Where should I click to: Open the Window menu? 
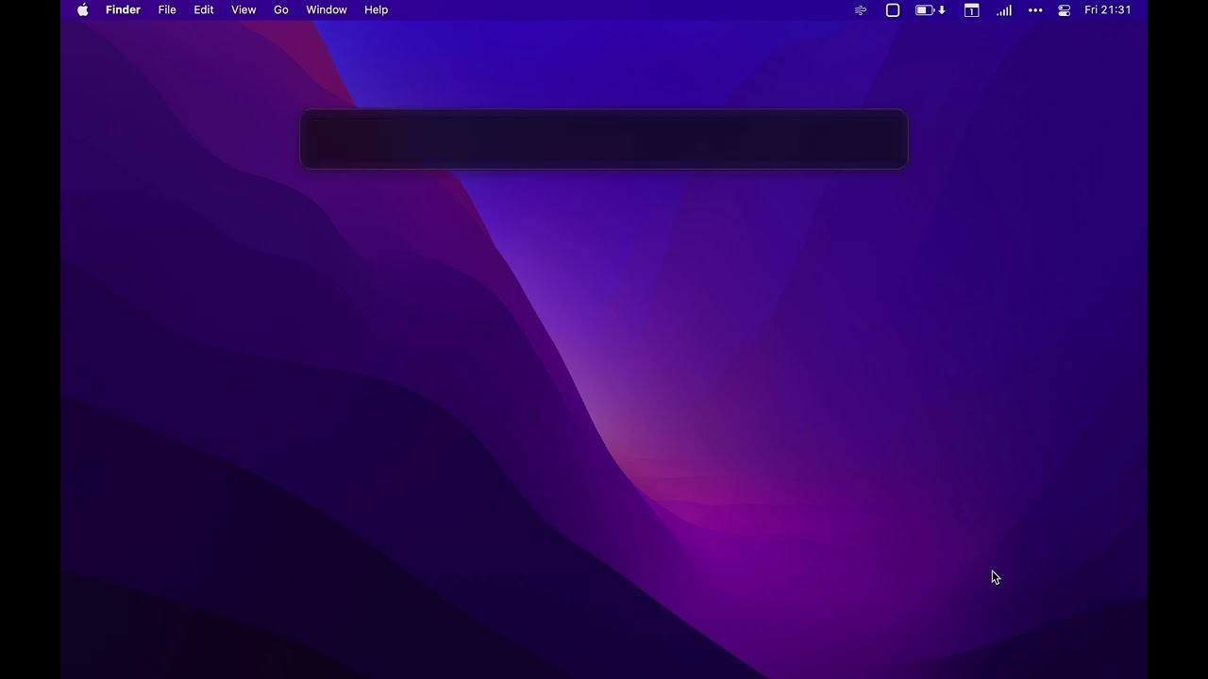(x=327, y=10)
